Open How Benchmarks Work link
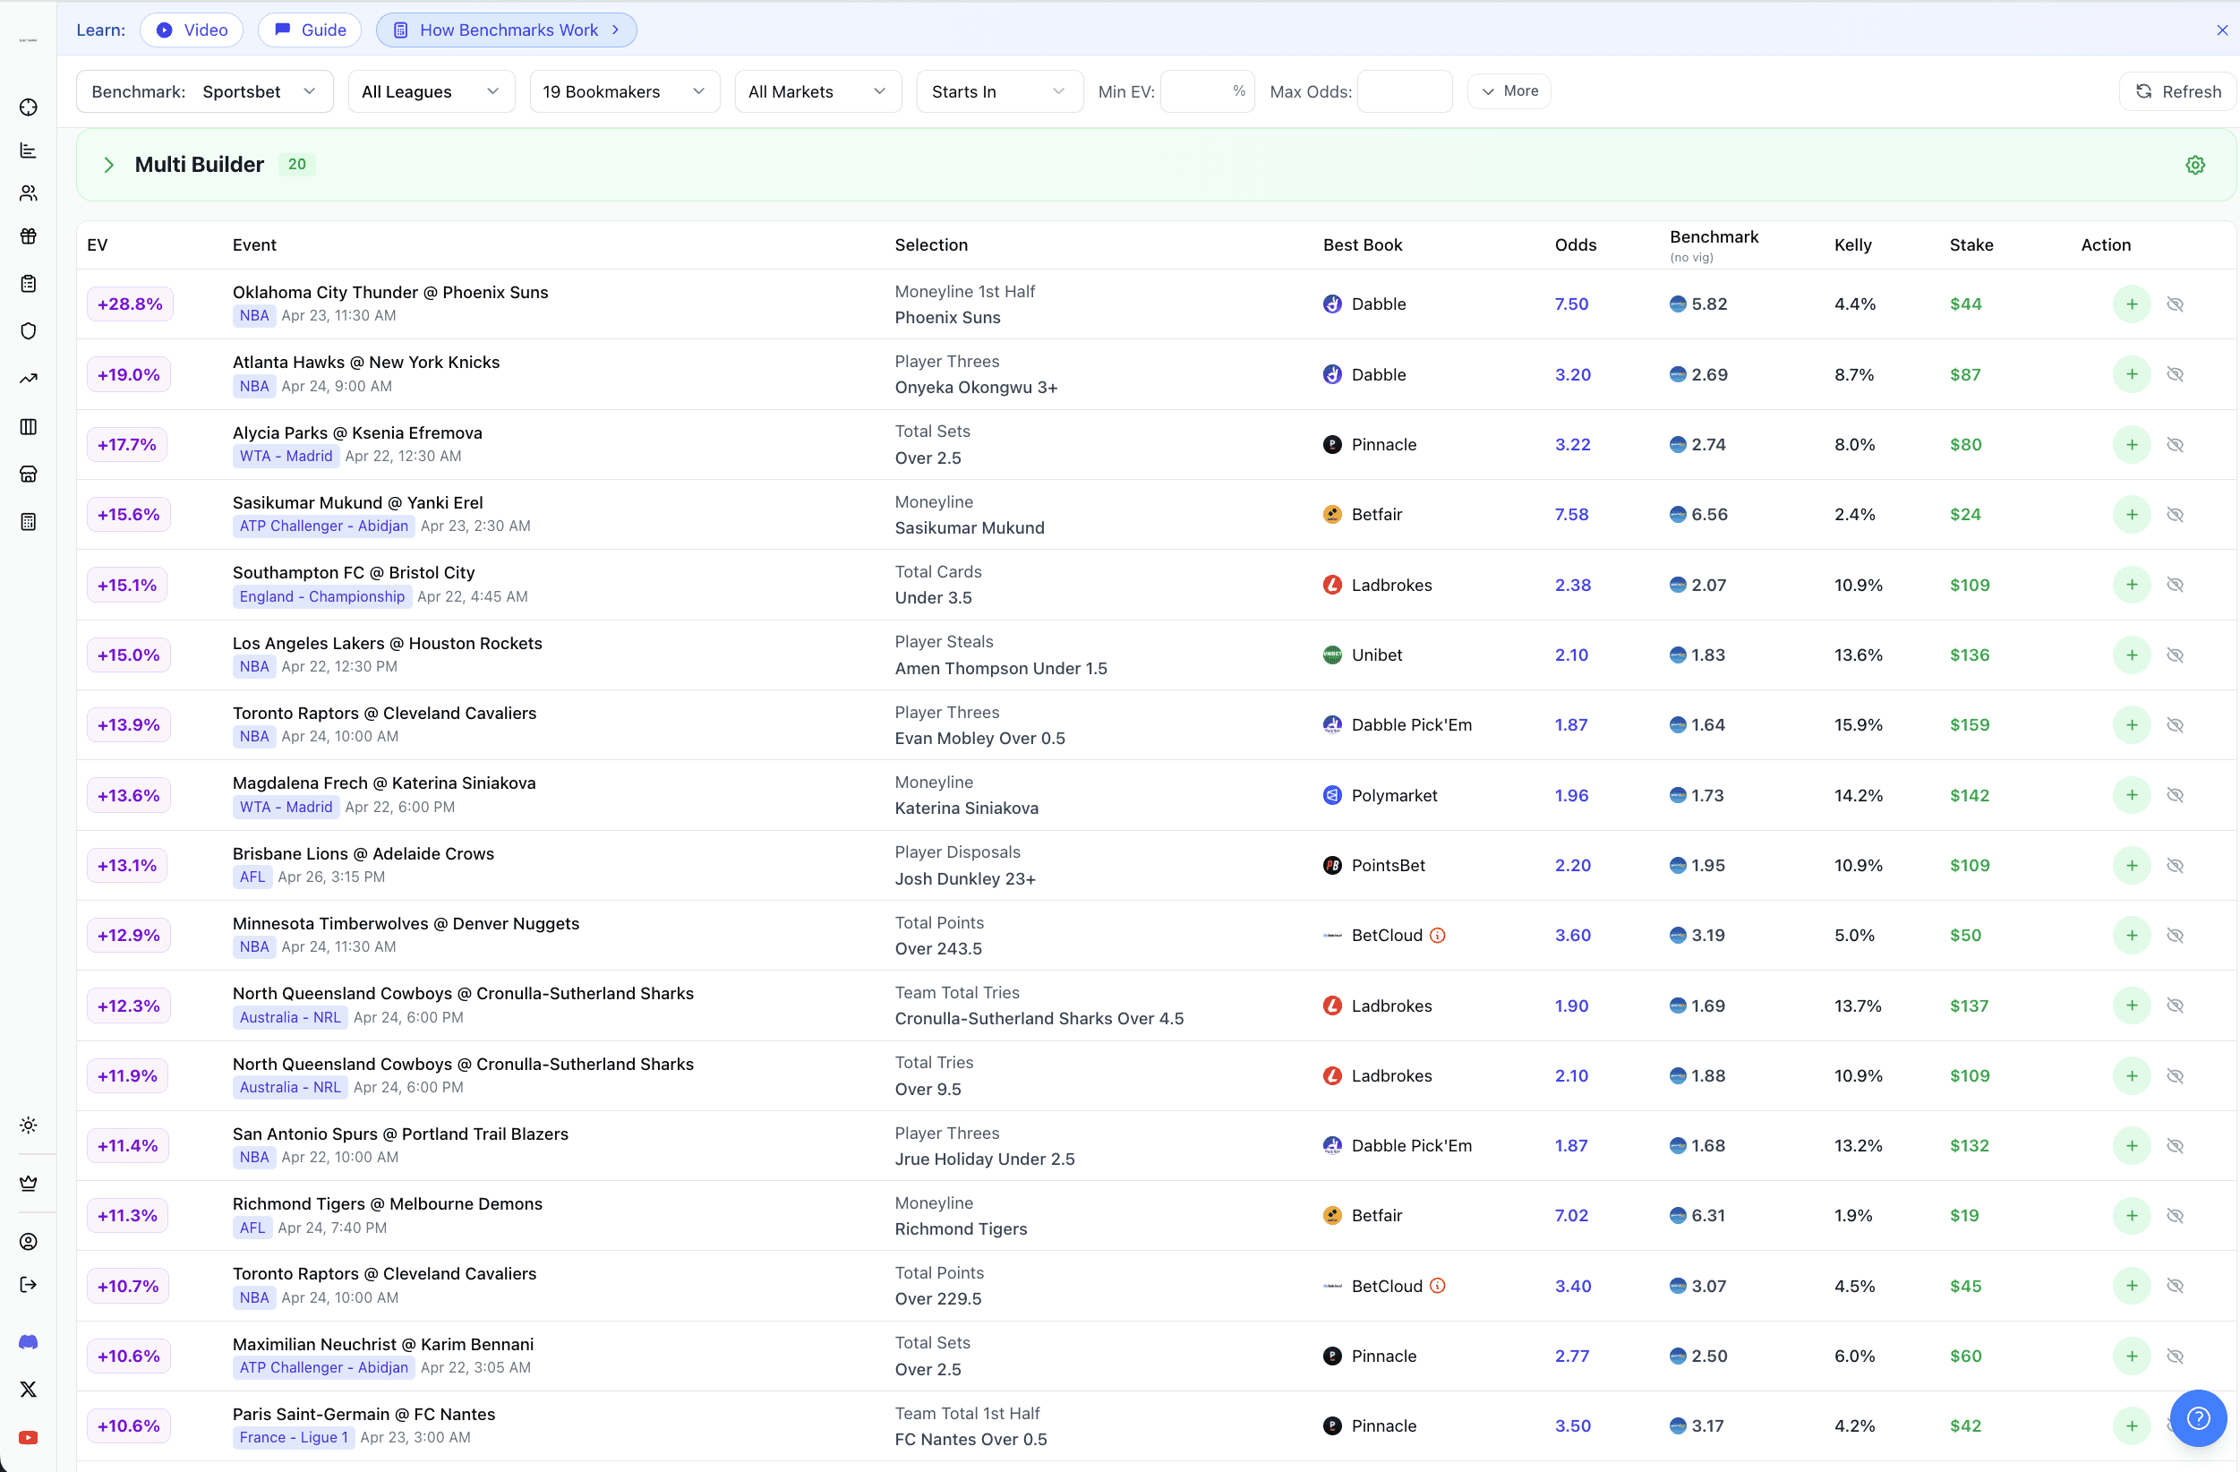This screenshot has height=1472, width=2240. (507, 30)
